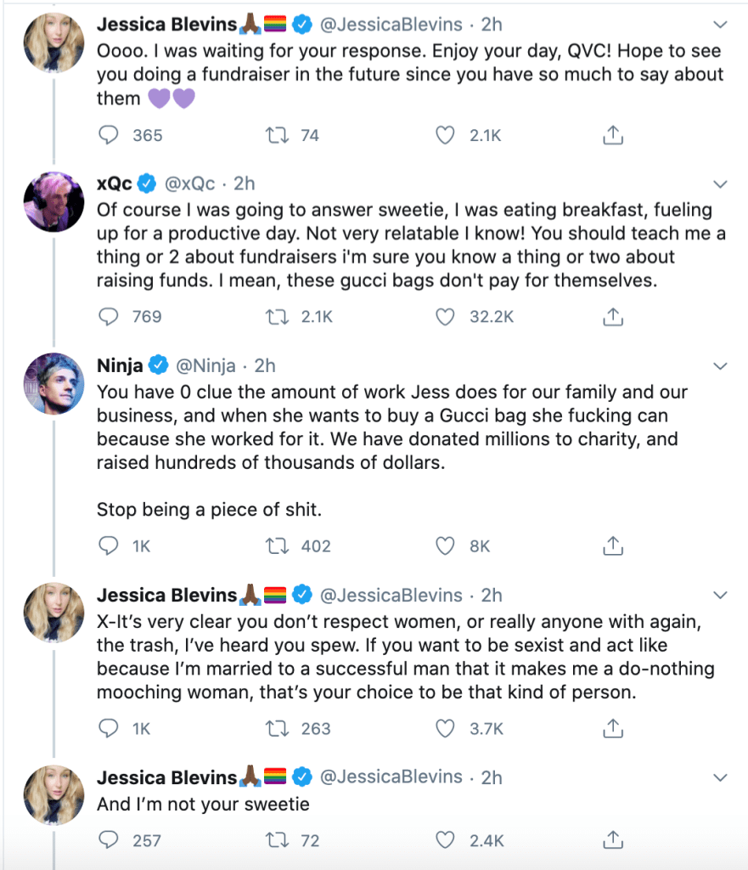This screenshot has height=870, width=748.
Task: Like Jessica's "And I'm not your sweetie" tweet
Action: pos(446,840)
